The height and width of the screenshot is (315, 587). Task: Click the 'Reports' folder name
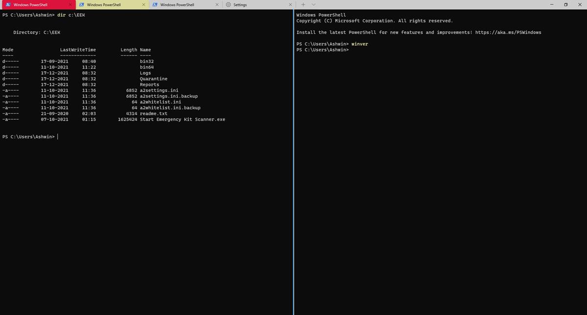click(150, 84)
